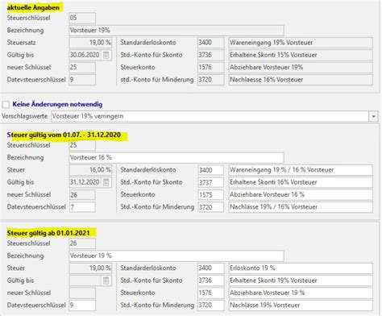The height and width of the screenshot is (316, 382).
Task: Open calendar for Gültig bis 31.12.2020
Action: [106, 182]
